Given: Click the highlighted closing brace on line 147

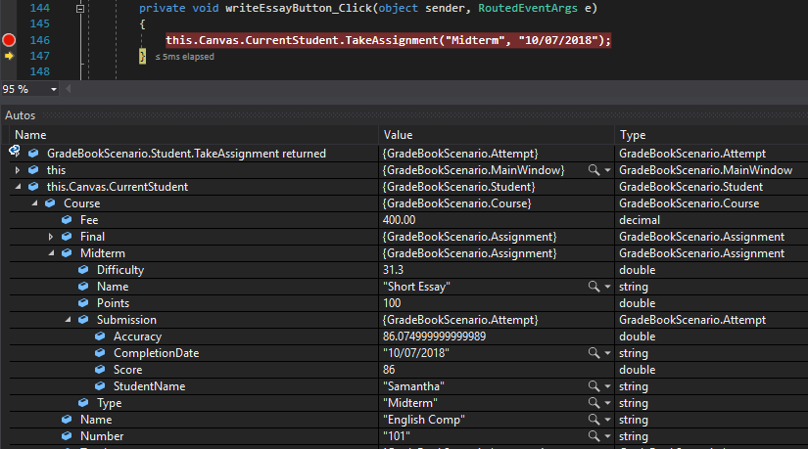Looking at the screenshot, I should [x=142, y=56].
